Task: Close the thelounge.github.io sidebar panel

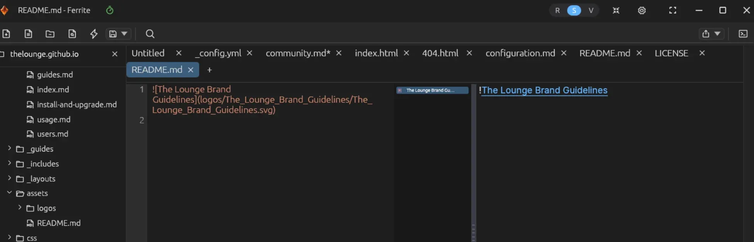Action: click(x=115, y=54)
